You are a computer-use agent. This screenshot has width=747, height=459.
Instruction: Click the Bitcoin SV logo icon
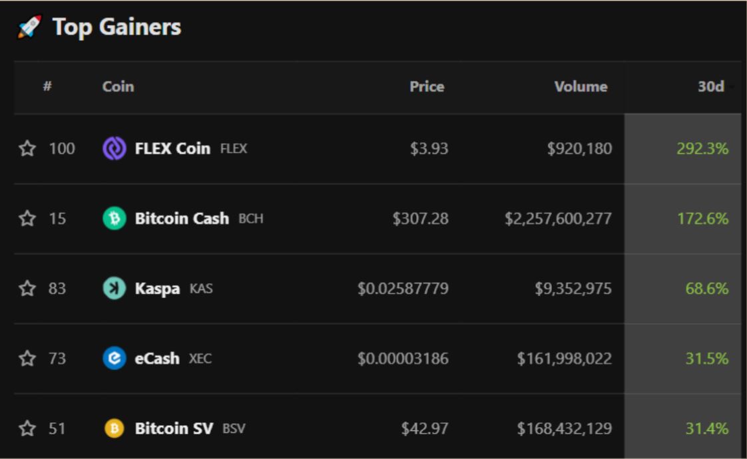pos(114,428)
